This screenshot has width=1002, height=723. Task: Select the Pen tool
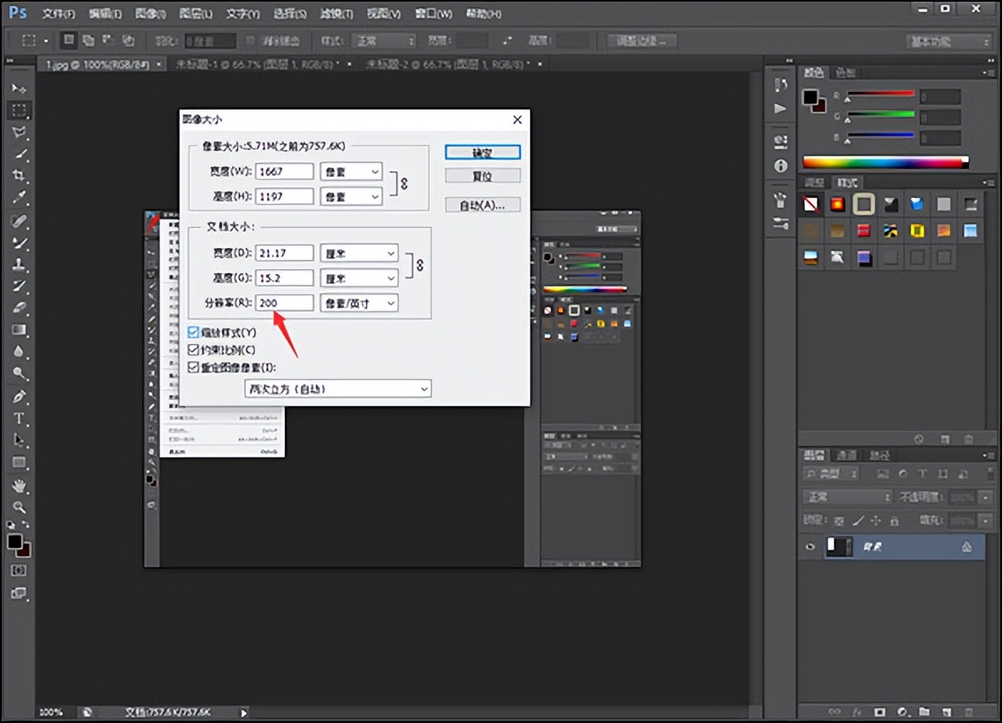[x=19, y=396]
